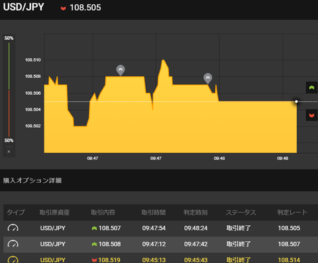Click the 取引原資産 column header
This screenshot has height=263, width=318.
54,213
